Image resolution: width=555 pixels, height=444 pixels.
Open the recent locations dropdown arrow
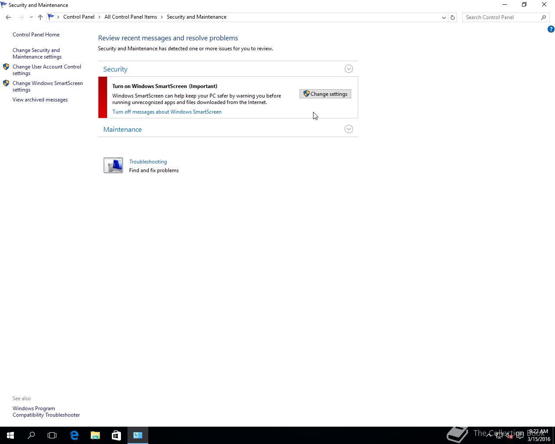[x=31, y=17]
